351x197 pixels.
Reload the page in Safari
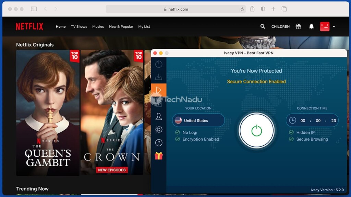tap(242, 9)
